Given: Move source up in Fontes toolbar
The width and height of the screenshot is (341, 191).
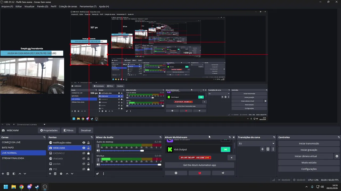Looking at the screenshot, I should (x=67, y=174).
